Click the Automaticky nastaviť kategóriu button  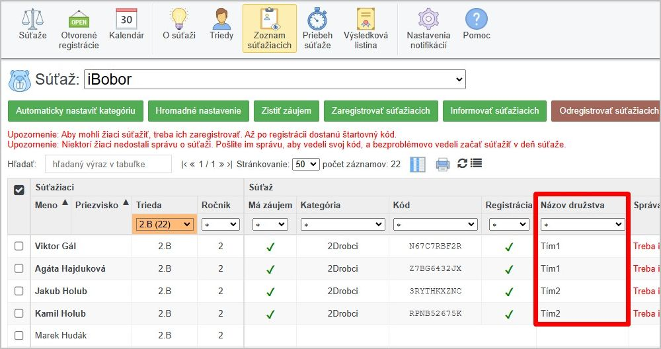[x=75, y=110]
